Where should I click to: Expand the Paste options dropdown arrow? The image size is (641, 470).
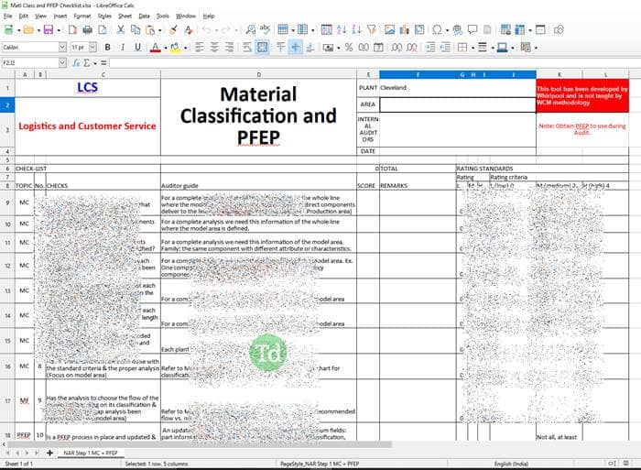[160, 30]
